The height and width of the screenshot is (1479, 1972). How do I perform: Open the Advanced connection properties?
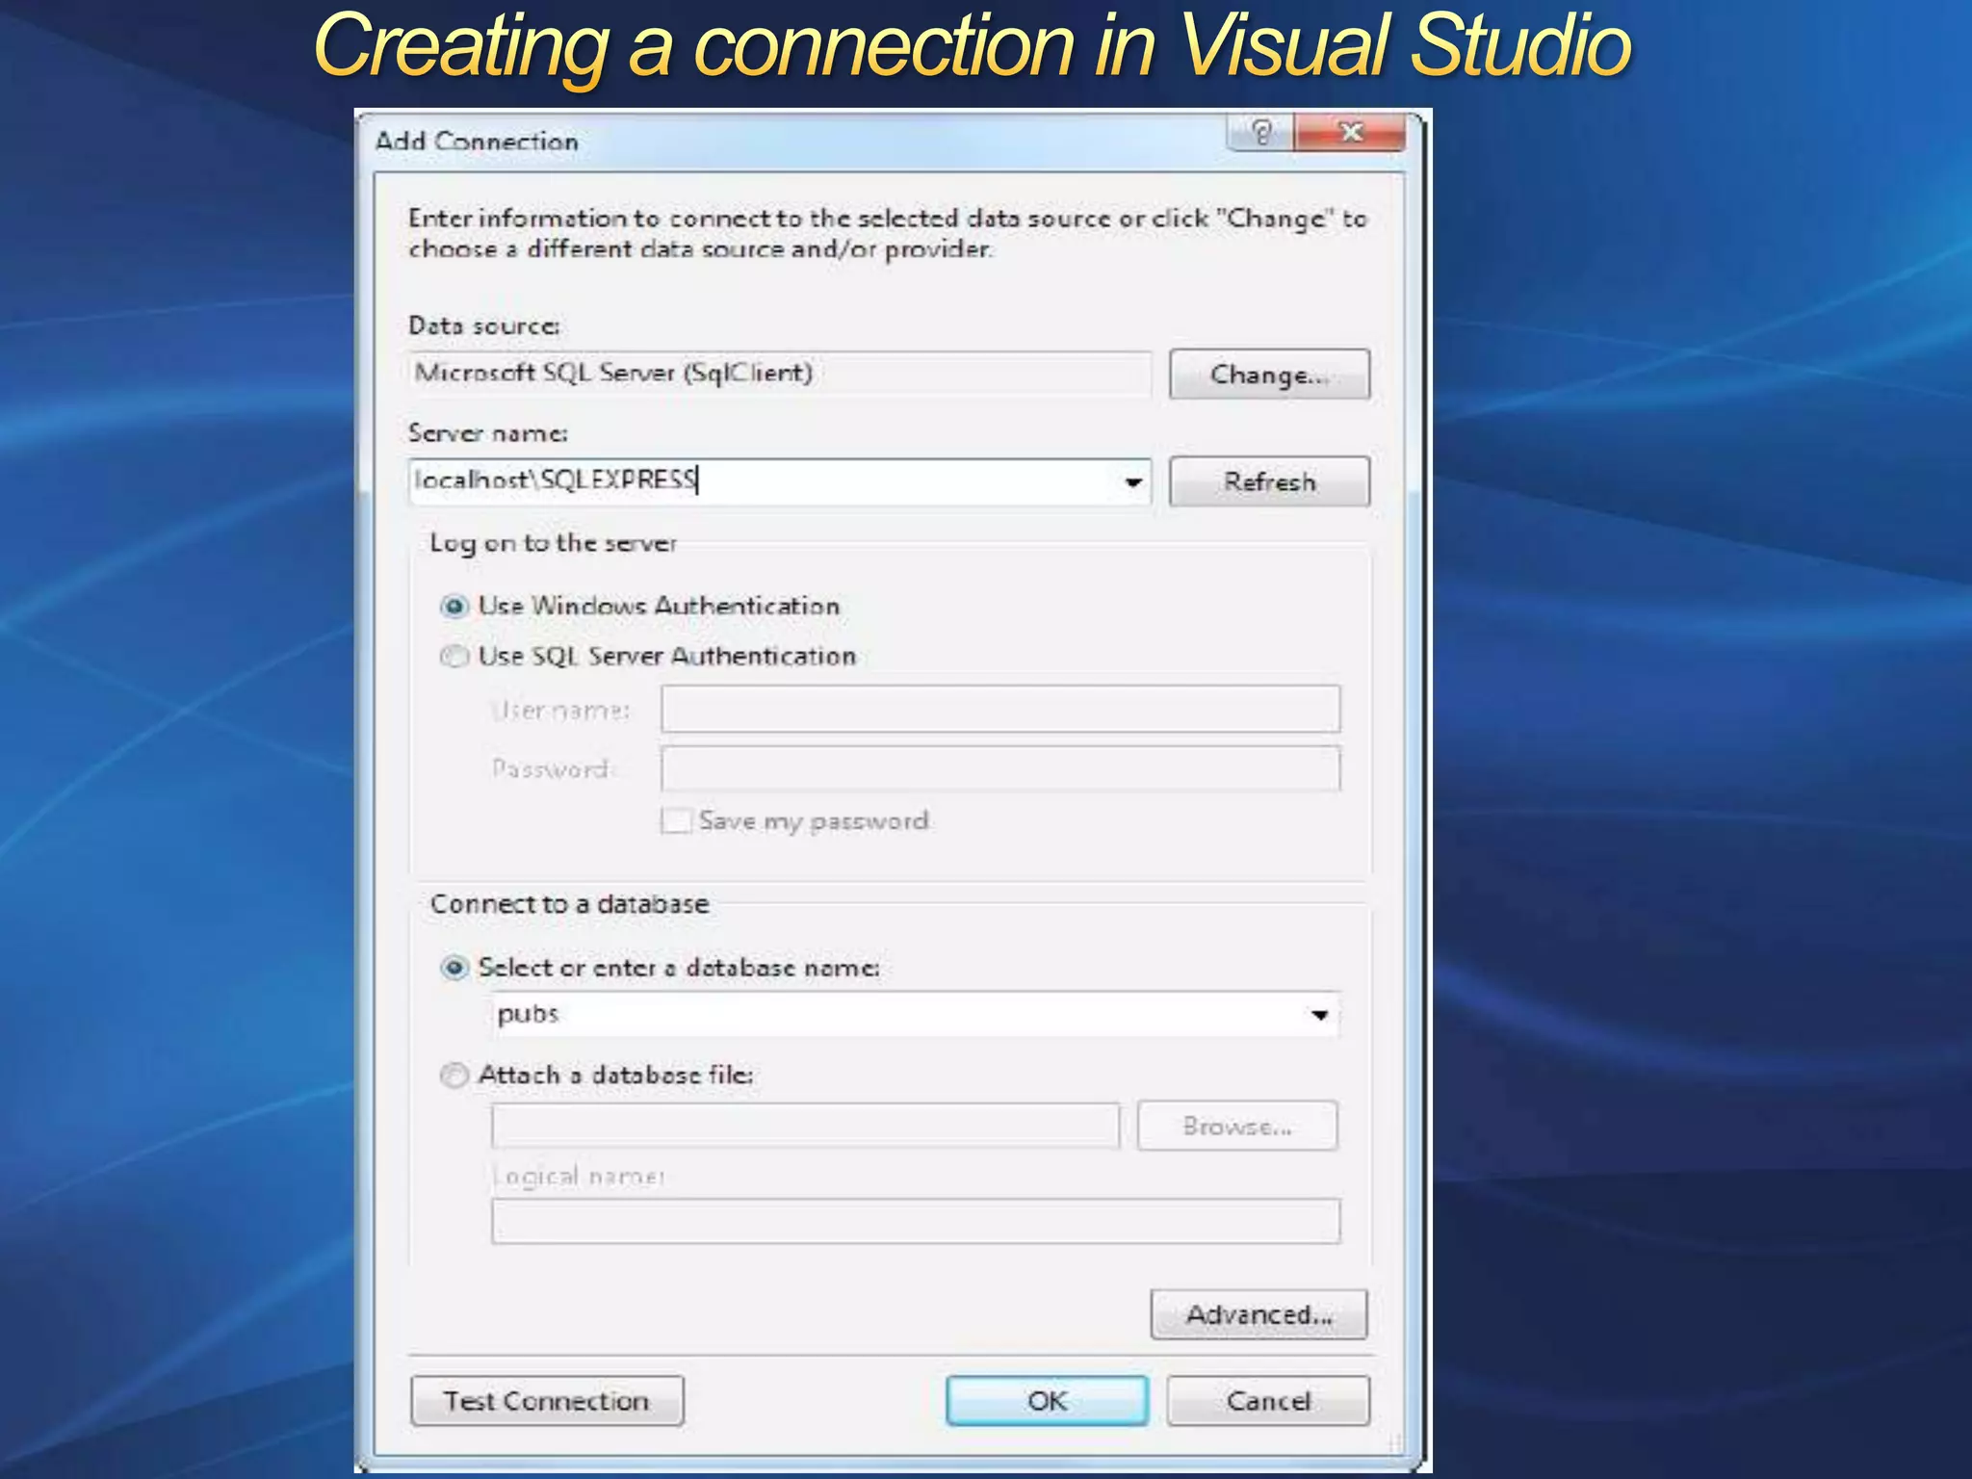1258,1314
